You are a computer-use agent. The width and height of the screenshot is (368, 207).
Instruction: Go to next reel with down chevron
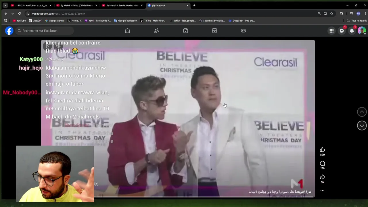point(362,125)
